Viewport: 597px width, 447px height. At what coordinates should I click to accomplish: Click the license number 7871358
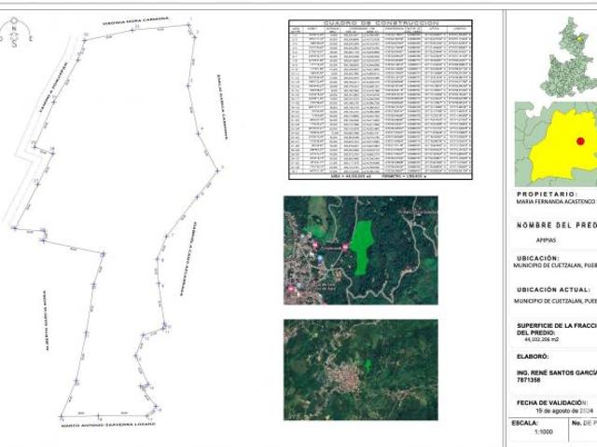click(x=529, y=380)
